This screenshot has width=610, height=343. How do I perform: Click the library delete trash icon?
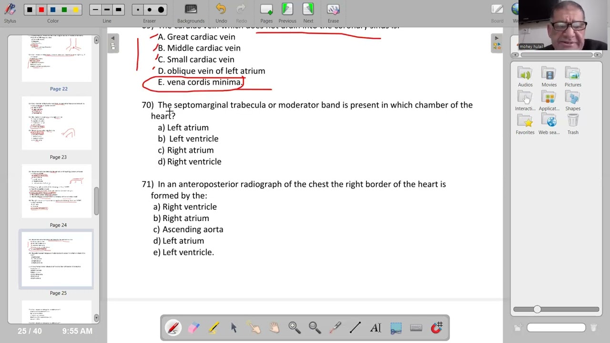[593, 328]
